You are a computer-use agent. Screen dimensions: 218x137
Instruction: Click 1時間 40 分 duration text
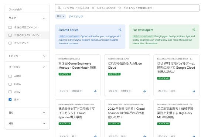click(x=77, y=91)
